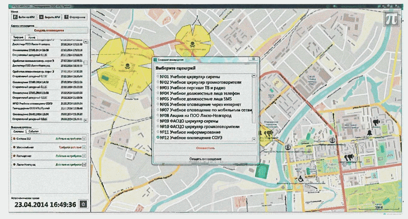Viewport: 408px width, 219px height.
Task: Select the double loudspeaker marker on map
Action: click(x=349, y=157)
